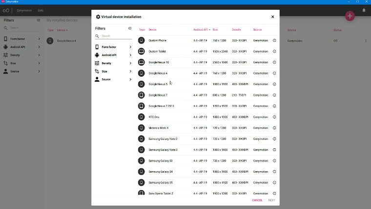Collapse the main window Filters panel icon
Image resolution: width=371 pixels, height=209 pixels.
pos(39,20)
